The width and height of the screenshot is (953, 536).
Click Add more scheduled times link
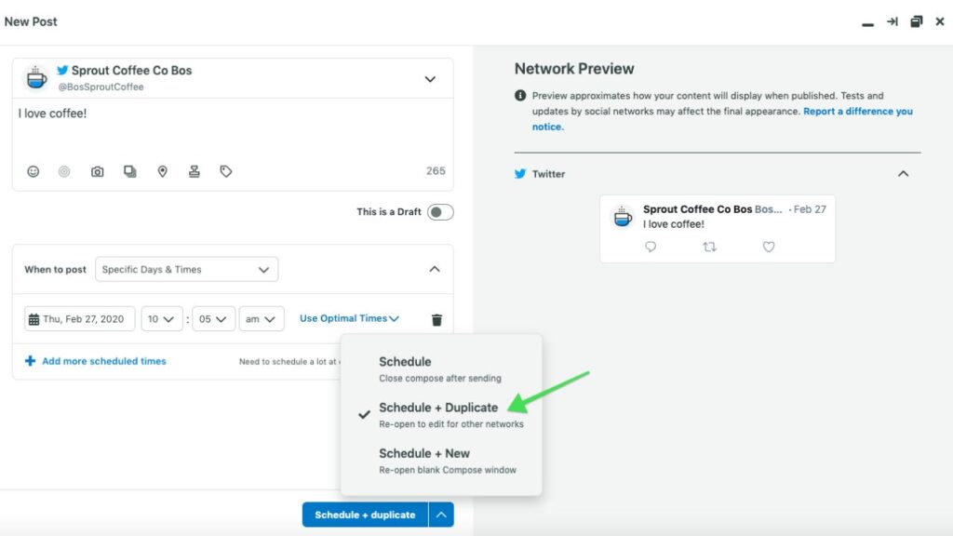tap(103, 361)
